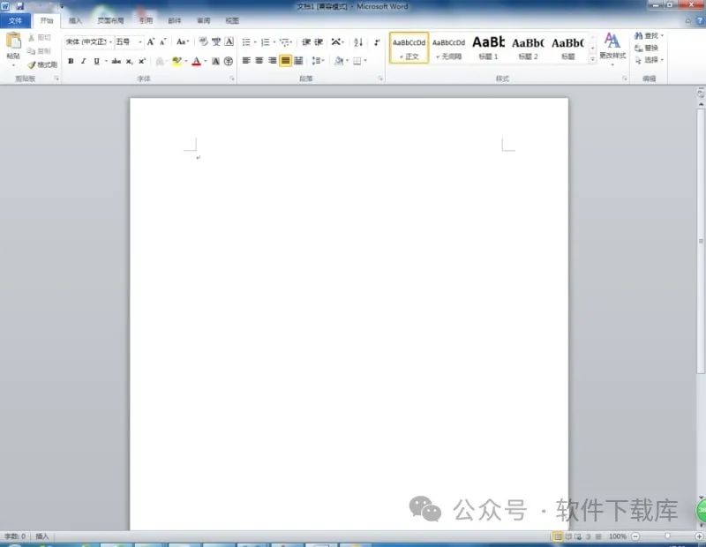The image size is (706, 547).
Task: Set paragraph to Align Right
Action: 273,60
